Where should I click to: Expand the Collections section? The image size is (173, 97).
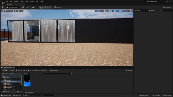(2, 92)
